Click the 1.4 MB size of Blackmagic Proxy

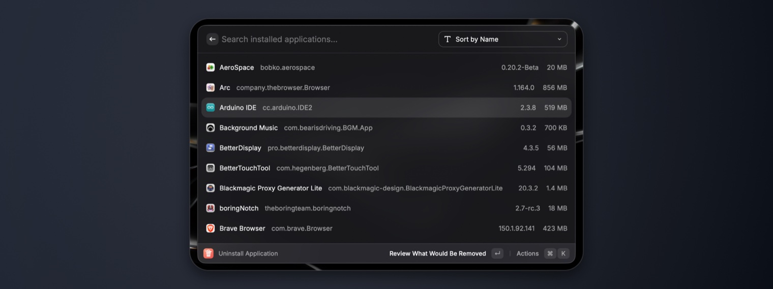pos(557,188)
